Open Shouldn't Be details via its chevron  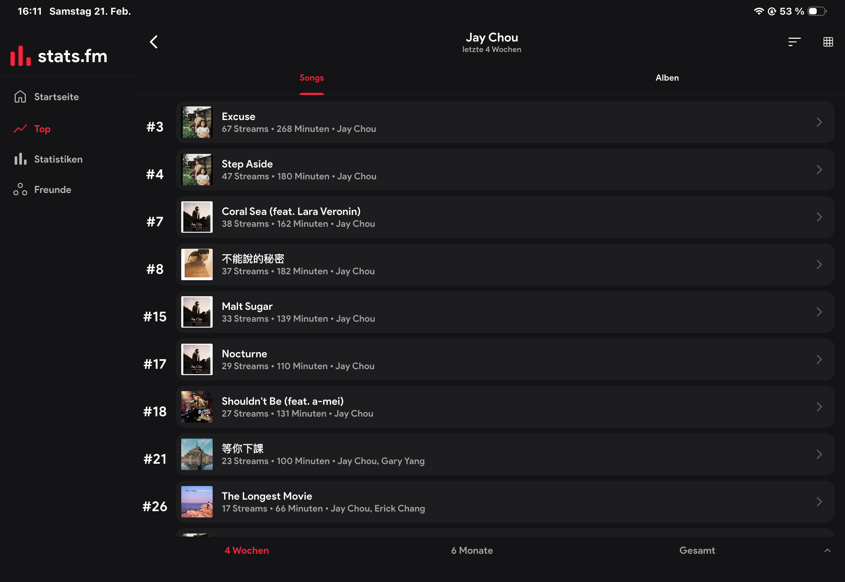819,406
